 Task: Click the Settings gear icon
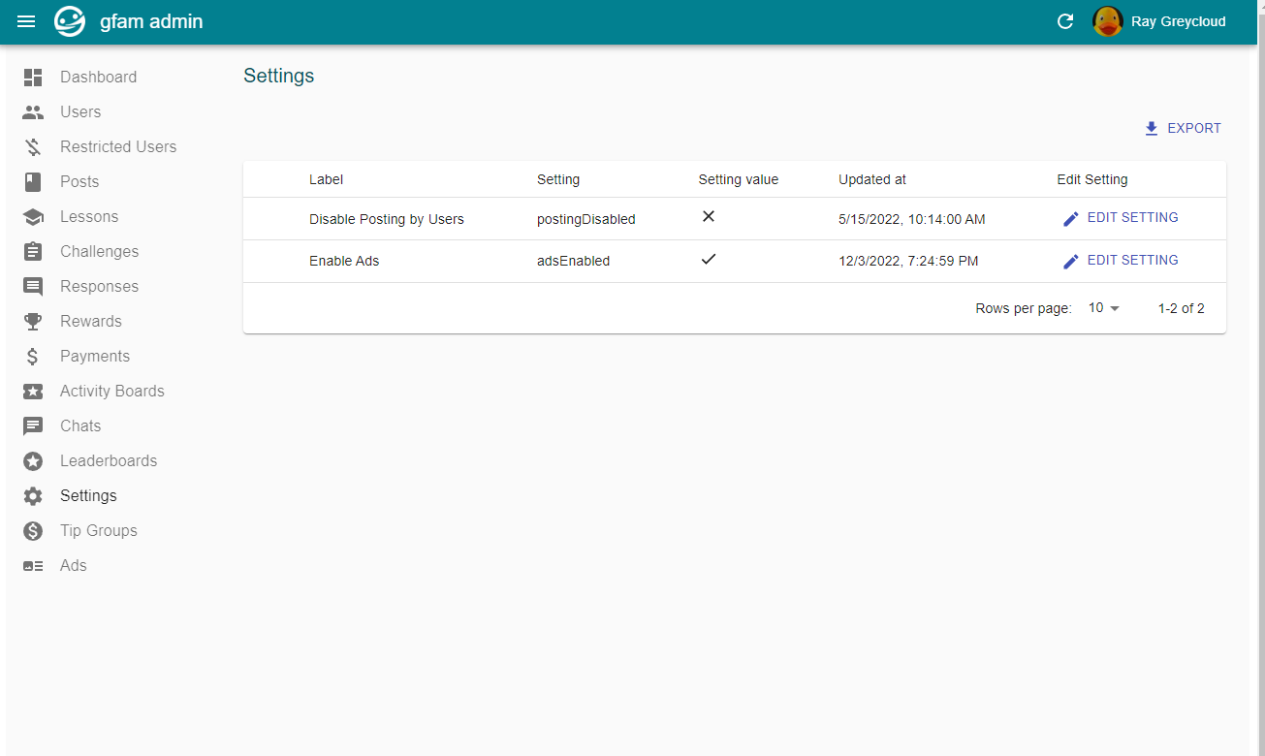coord(33,495)
